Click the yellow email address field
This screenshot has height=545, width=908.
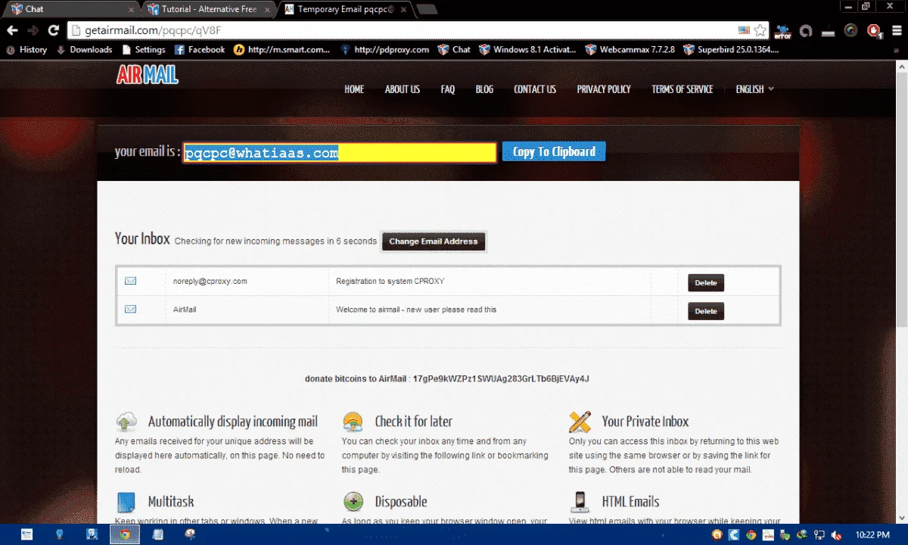click(340, 152)
